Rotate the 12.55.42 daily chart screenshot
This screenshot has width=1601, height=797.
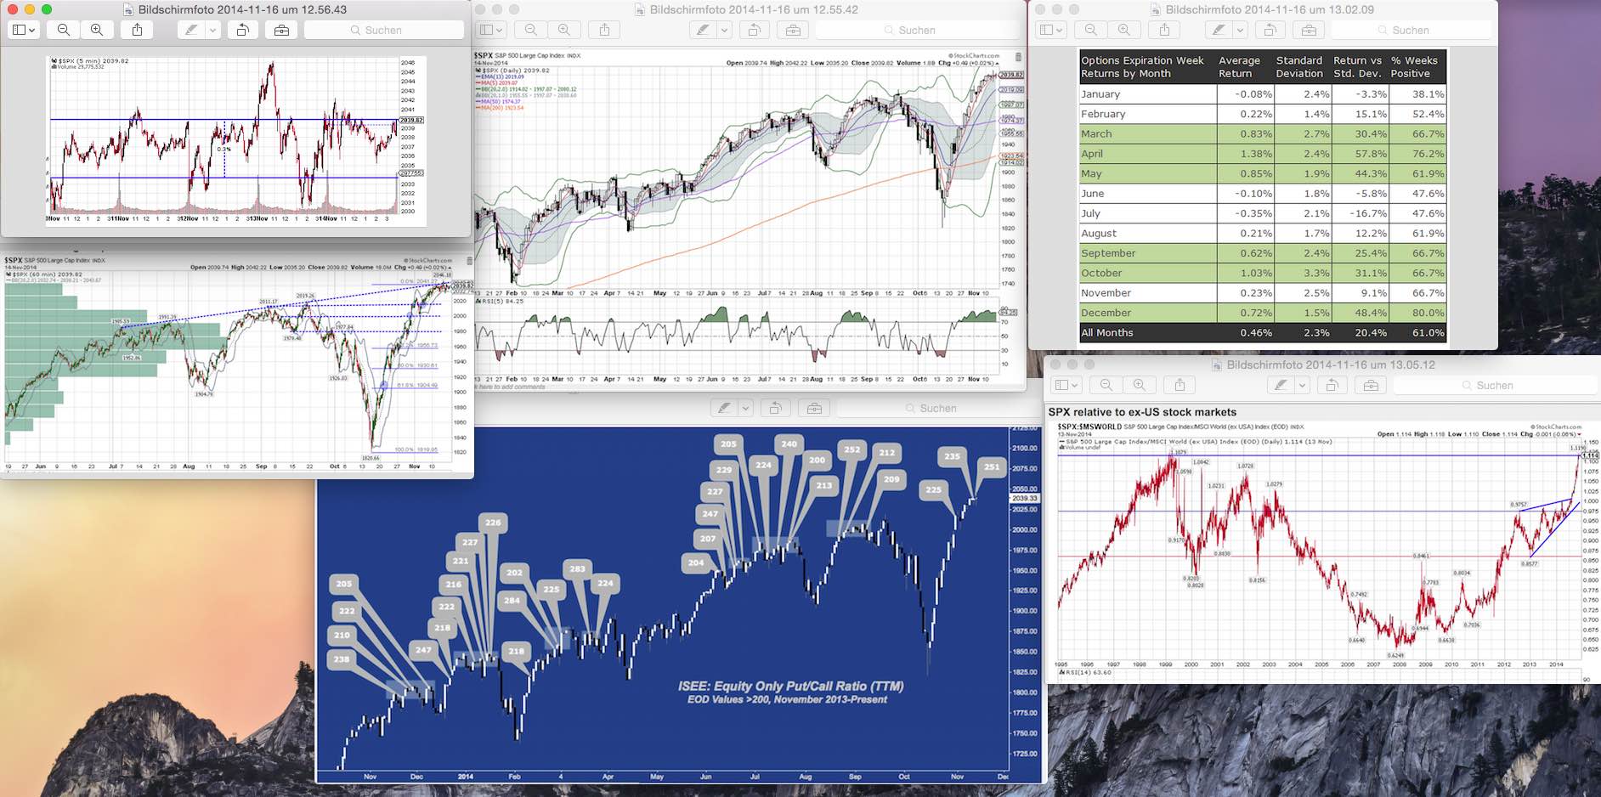coord(752,29)
